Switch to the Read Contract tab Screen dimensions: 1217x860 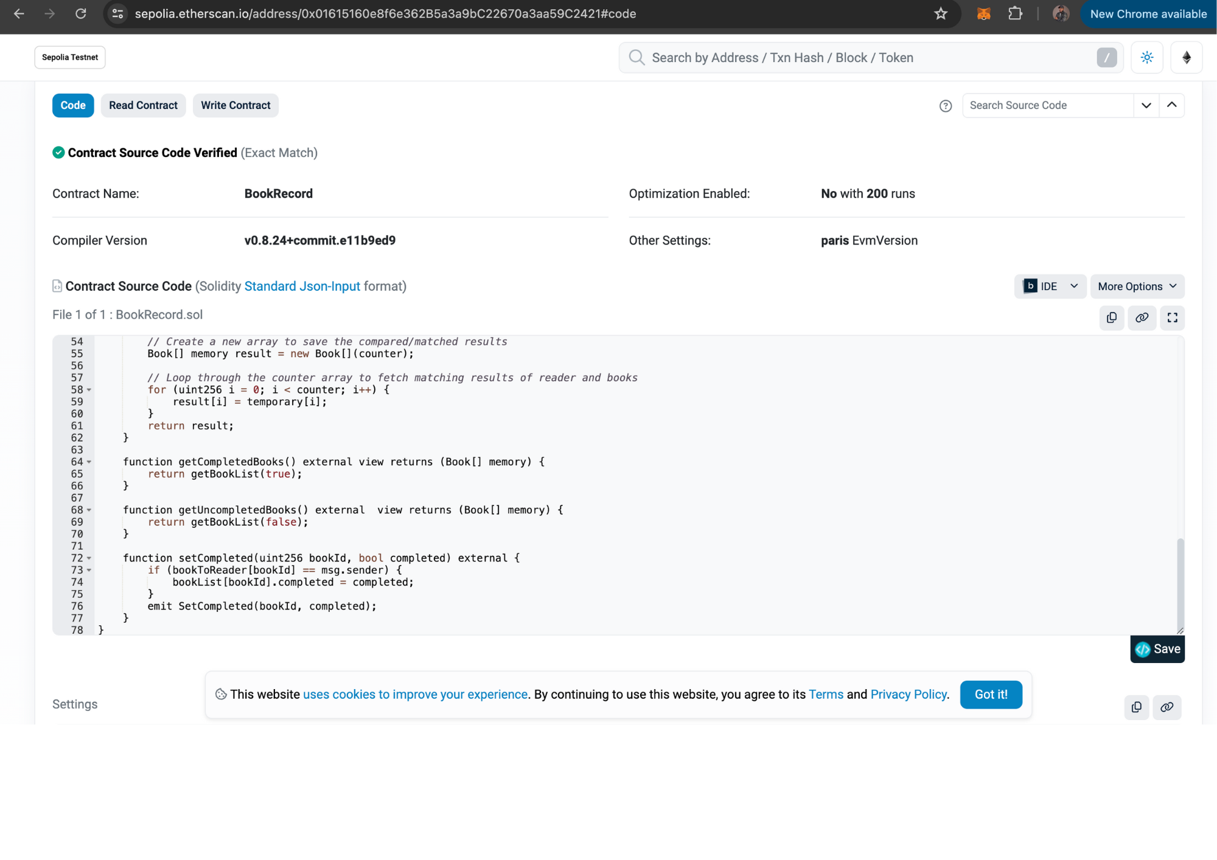[x=143, y=105]
